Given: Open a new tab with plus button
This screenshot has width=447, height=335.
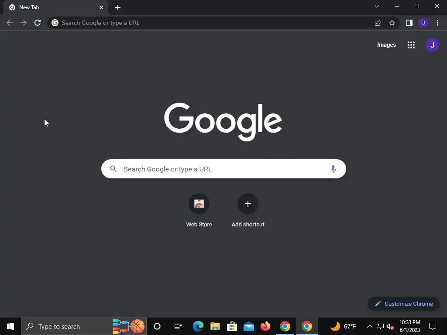Looking at the screenshot, I should pos(118,7).
